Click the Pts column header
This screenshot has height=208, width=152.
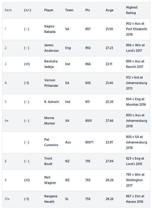tap(88, 10)
